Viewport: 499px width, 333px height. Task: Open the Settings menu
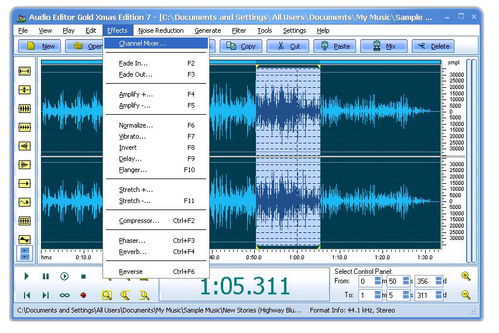click(295, 30)
